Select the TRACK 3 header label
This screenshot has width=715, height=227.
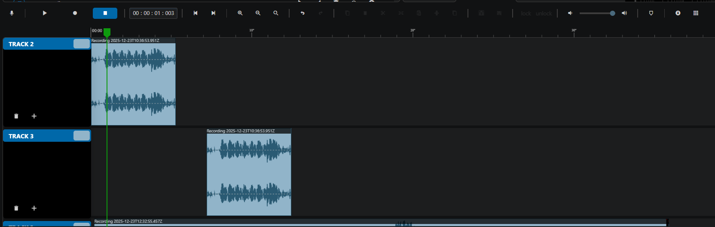click(21, 136)
